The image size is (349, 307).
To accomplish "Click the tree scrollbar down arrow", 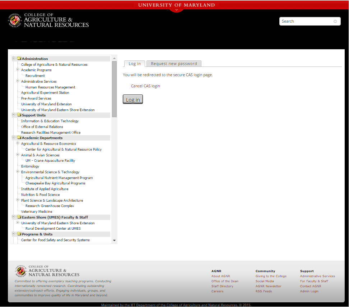I will tap(115, 240).
